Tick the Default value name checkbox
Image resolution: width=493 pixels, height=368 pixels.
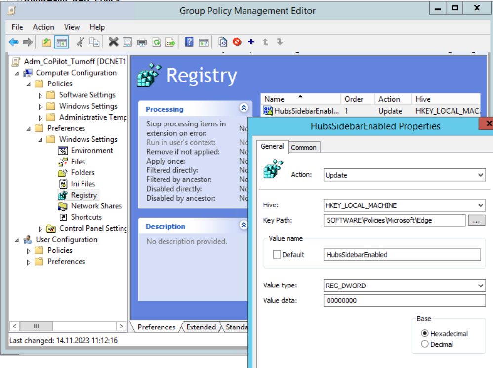coord(277,254)
